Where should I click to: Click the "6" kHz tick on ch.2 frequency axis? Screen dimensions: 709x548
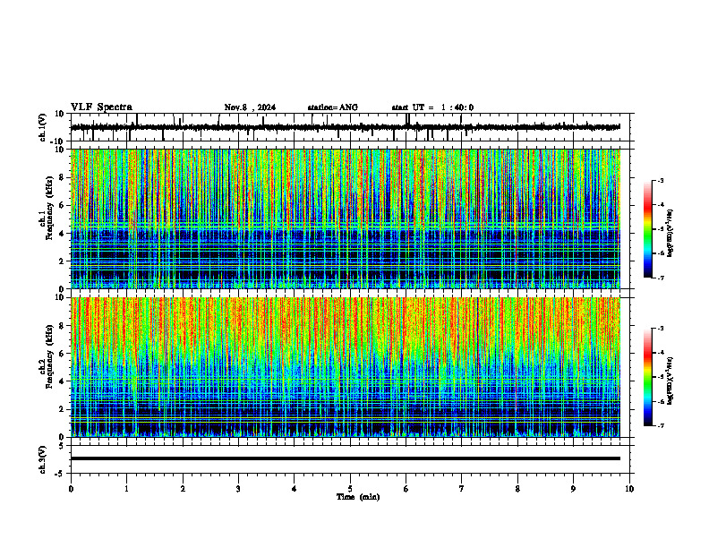pyautogui.click(x=62, y=353)
